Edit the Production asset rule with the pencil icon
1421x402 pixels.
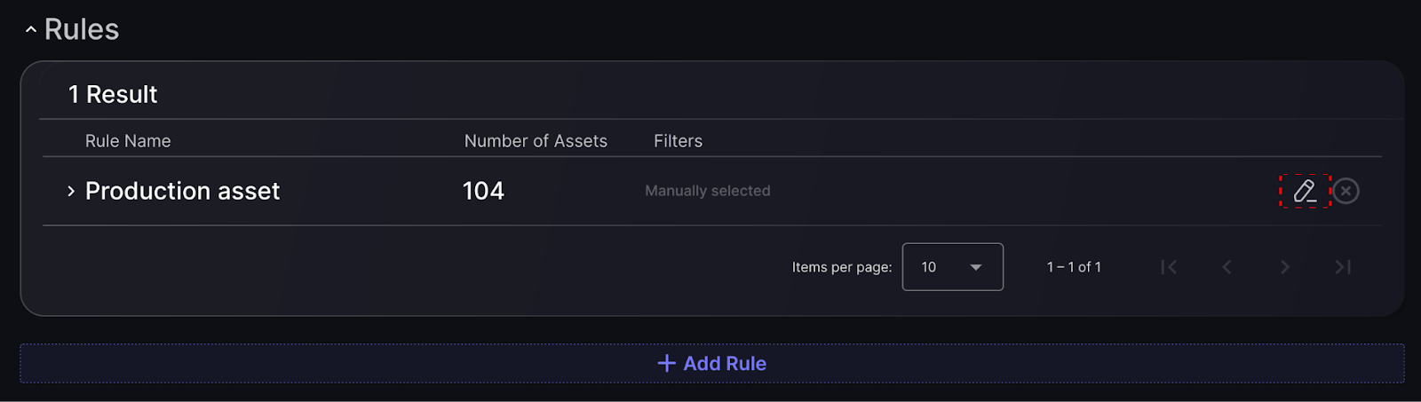[x=1304, y=191]
